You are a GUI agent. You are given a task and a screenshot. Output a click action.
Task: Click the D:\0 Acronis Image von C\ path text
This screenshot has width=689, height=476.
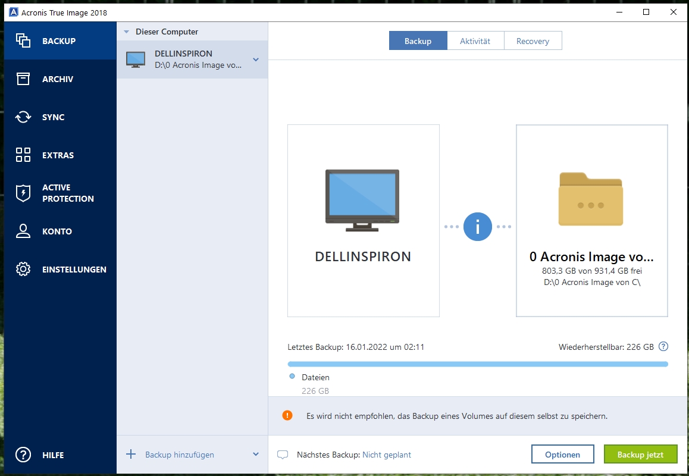click(592, 282)
